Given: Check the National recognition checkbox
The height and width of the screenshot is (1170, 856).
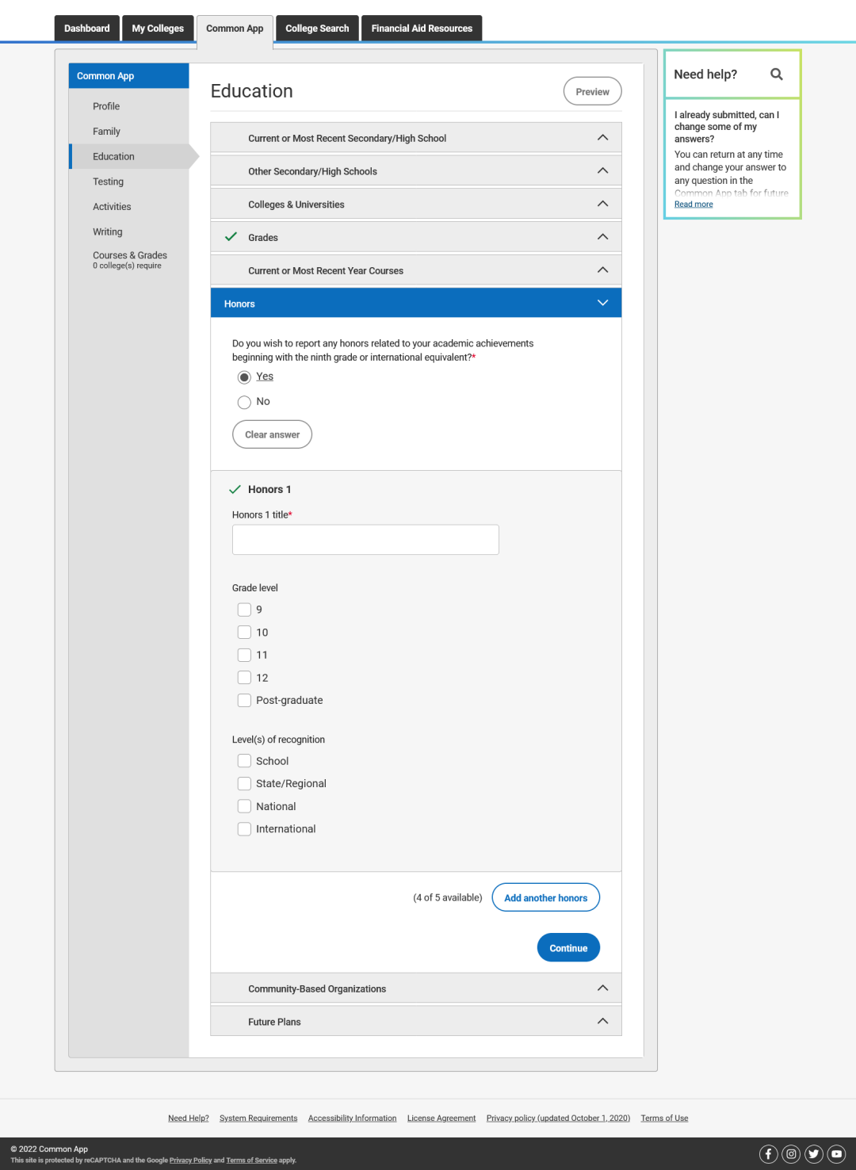Looking at the screenshot, I should [x=244, y=806].
